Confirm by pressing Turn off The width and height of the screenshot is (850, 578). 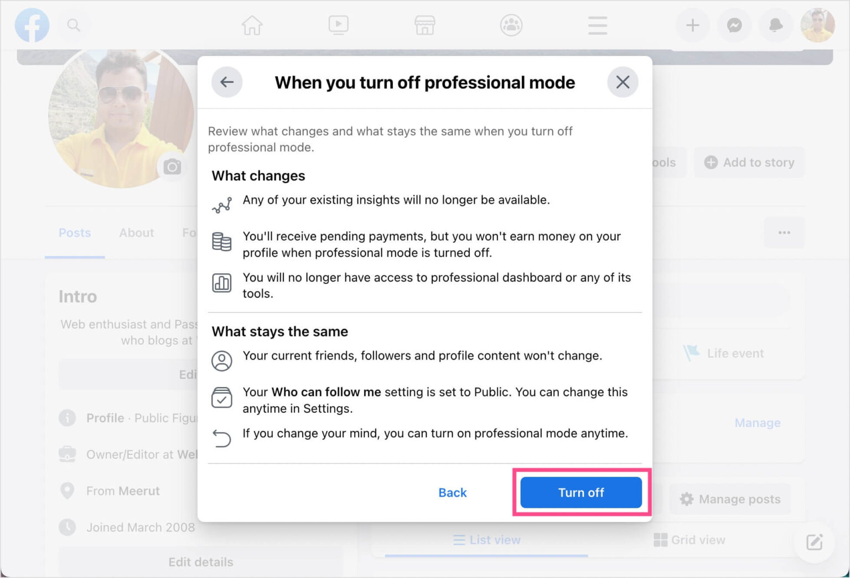[x=581, y=492]
